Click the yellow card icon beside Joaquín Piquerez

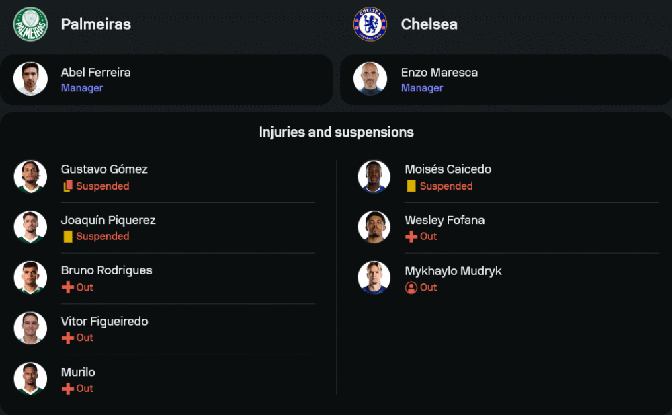pos(68,237)
